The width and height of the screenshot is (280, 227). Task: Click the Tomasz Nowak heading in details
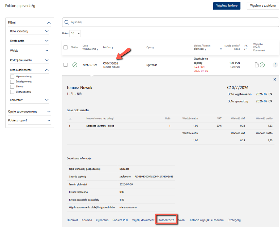(79, 88)
